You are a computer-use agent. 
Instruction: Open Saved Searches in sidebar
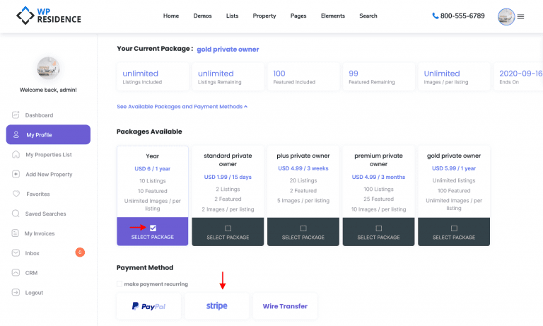tap(45, 214)
